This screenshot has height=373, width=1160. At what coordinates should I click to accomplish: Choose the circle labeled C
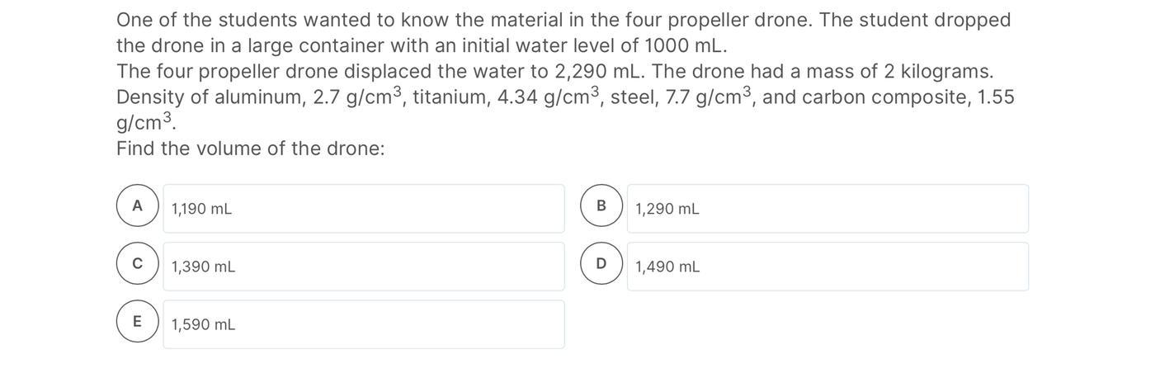click(x=137, y=263)
